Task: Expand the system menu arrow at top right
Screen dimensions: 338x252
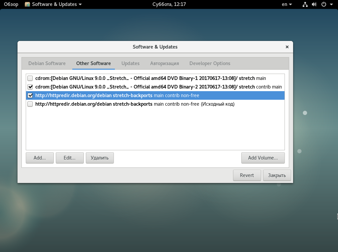Action: [331, 4]
